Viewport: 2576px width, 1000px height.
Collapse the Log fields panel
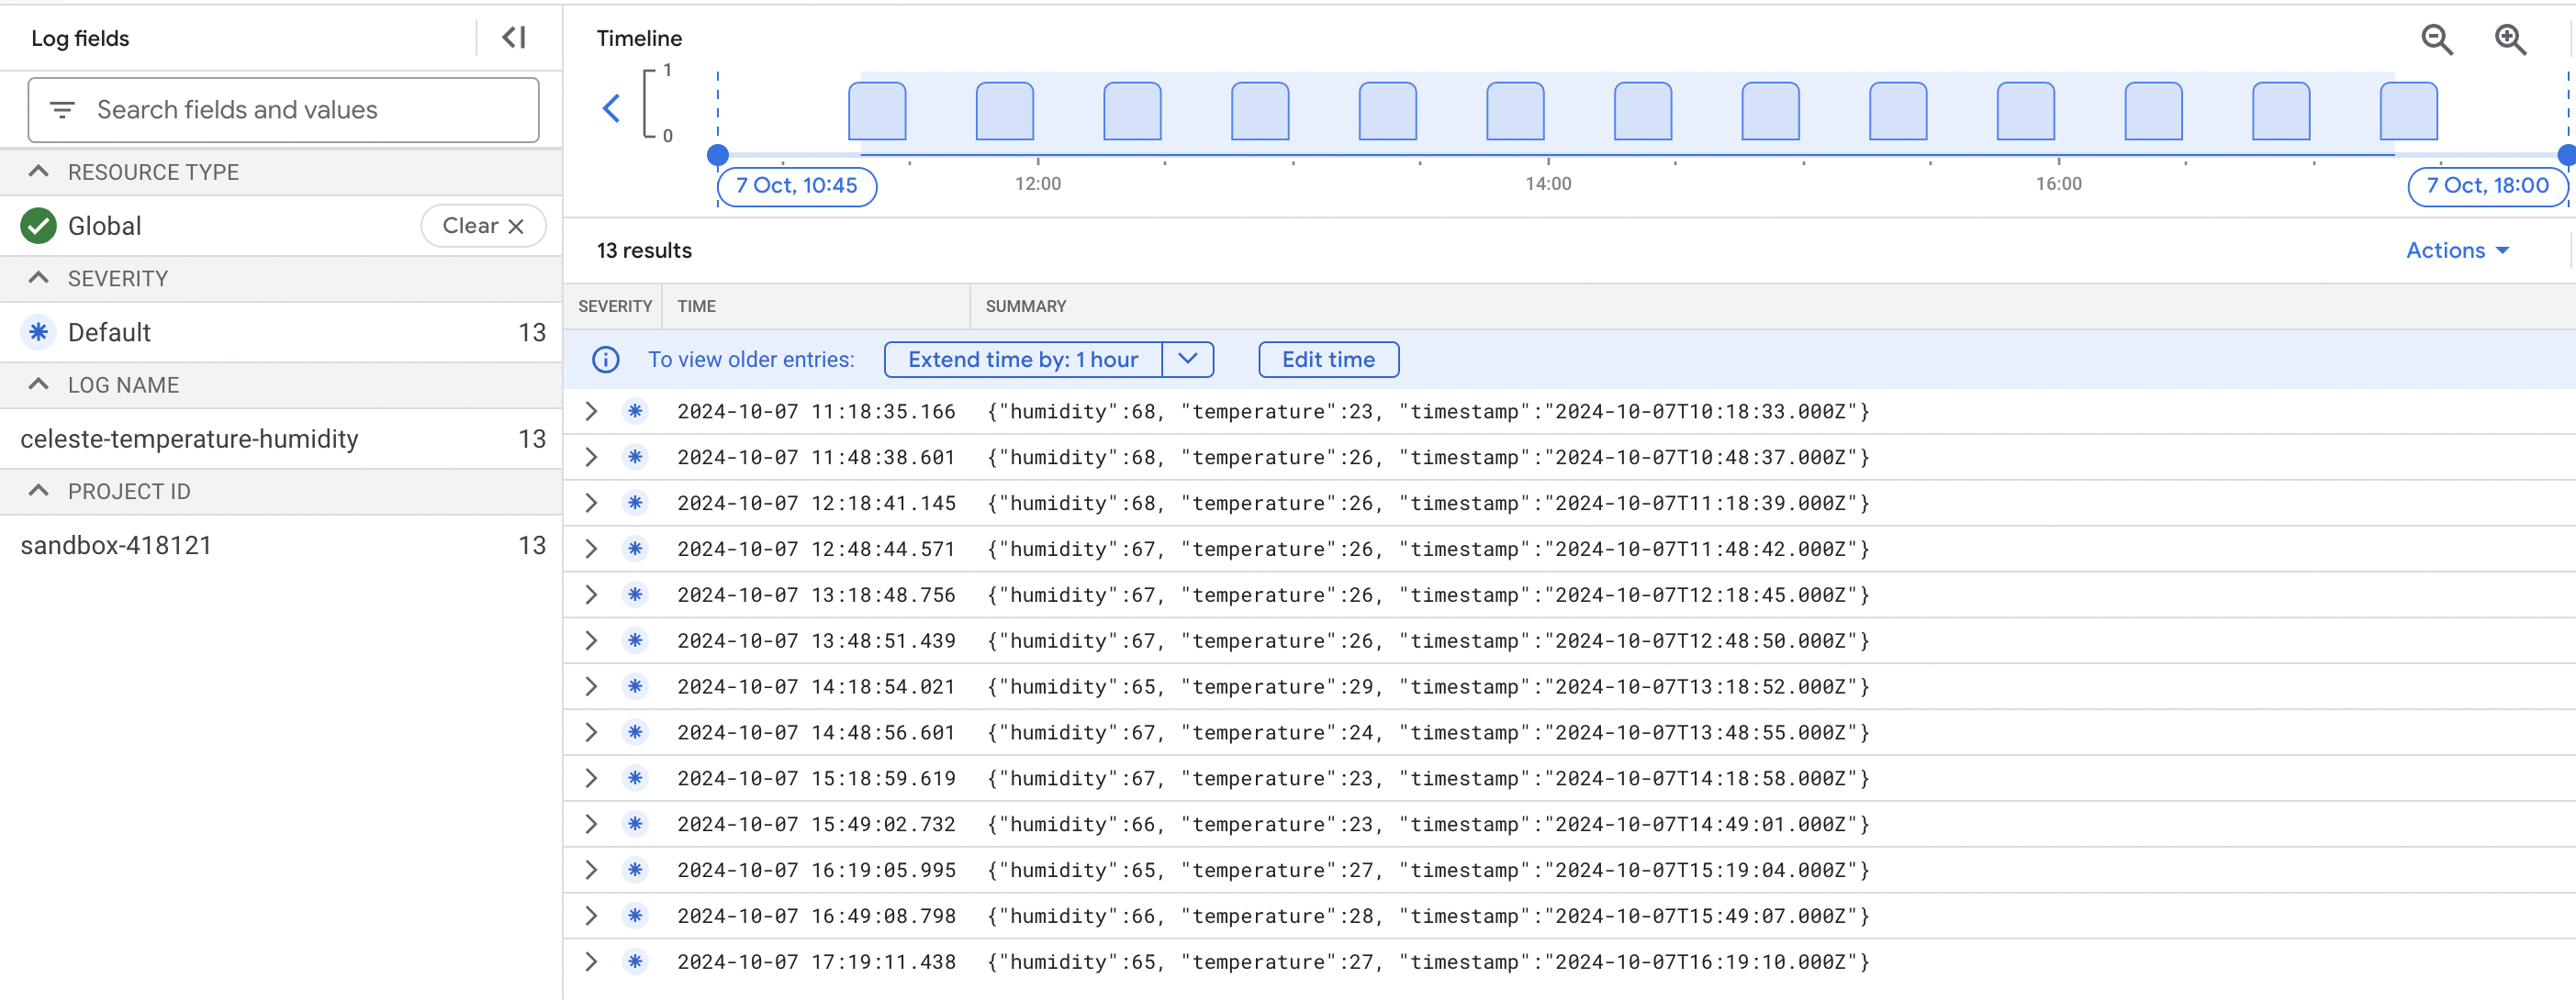512,37
